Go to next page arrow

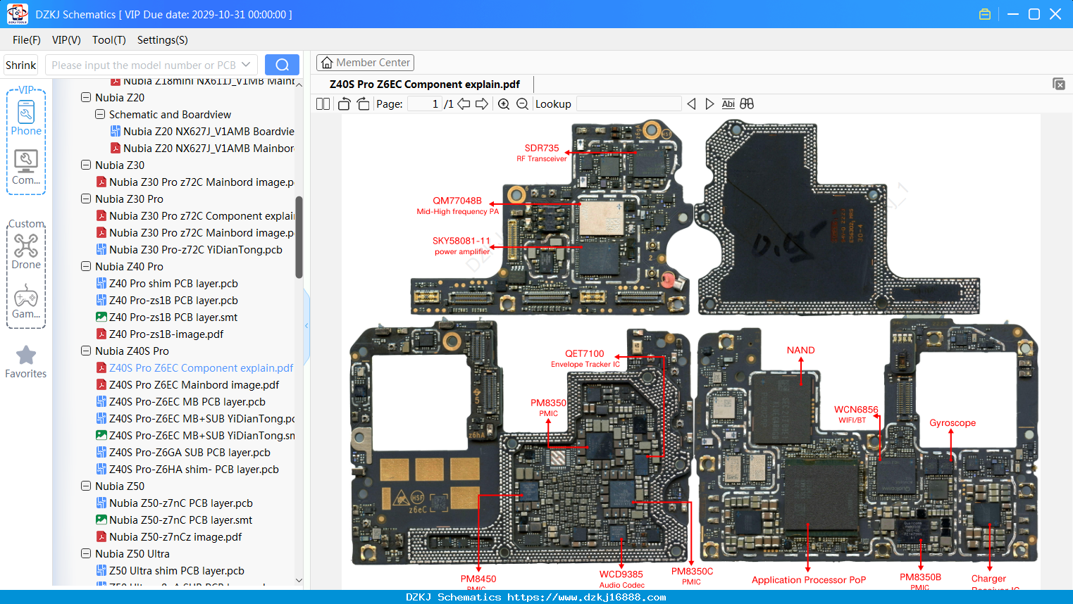point(482,104)
